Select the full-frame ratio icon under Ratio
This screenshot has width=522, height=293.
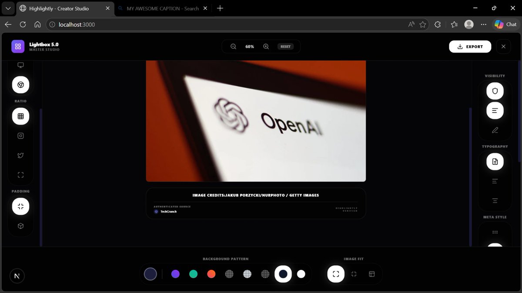(20, 175)
